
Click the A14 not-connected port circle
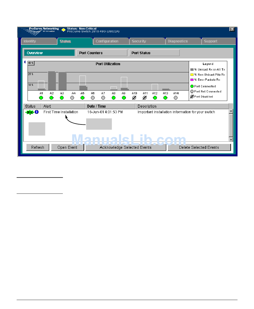(176, 98)
